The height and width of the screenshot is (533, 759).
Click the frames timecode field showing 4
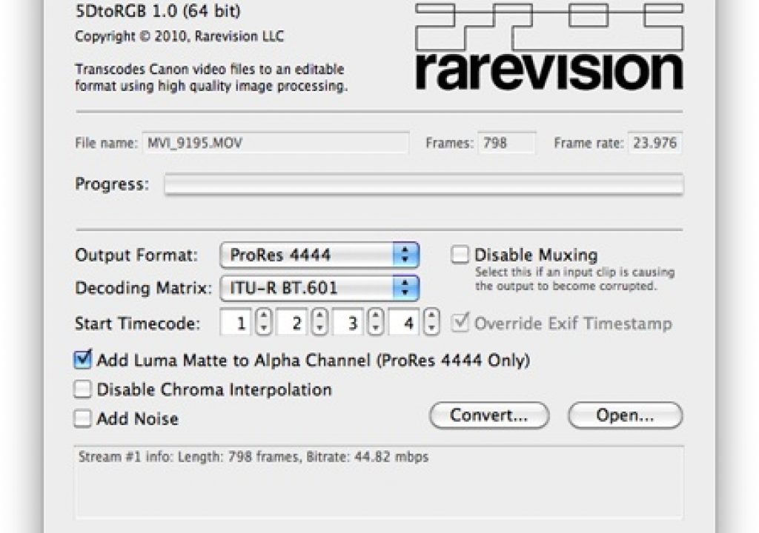pos(404,323)
